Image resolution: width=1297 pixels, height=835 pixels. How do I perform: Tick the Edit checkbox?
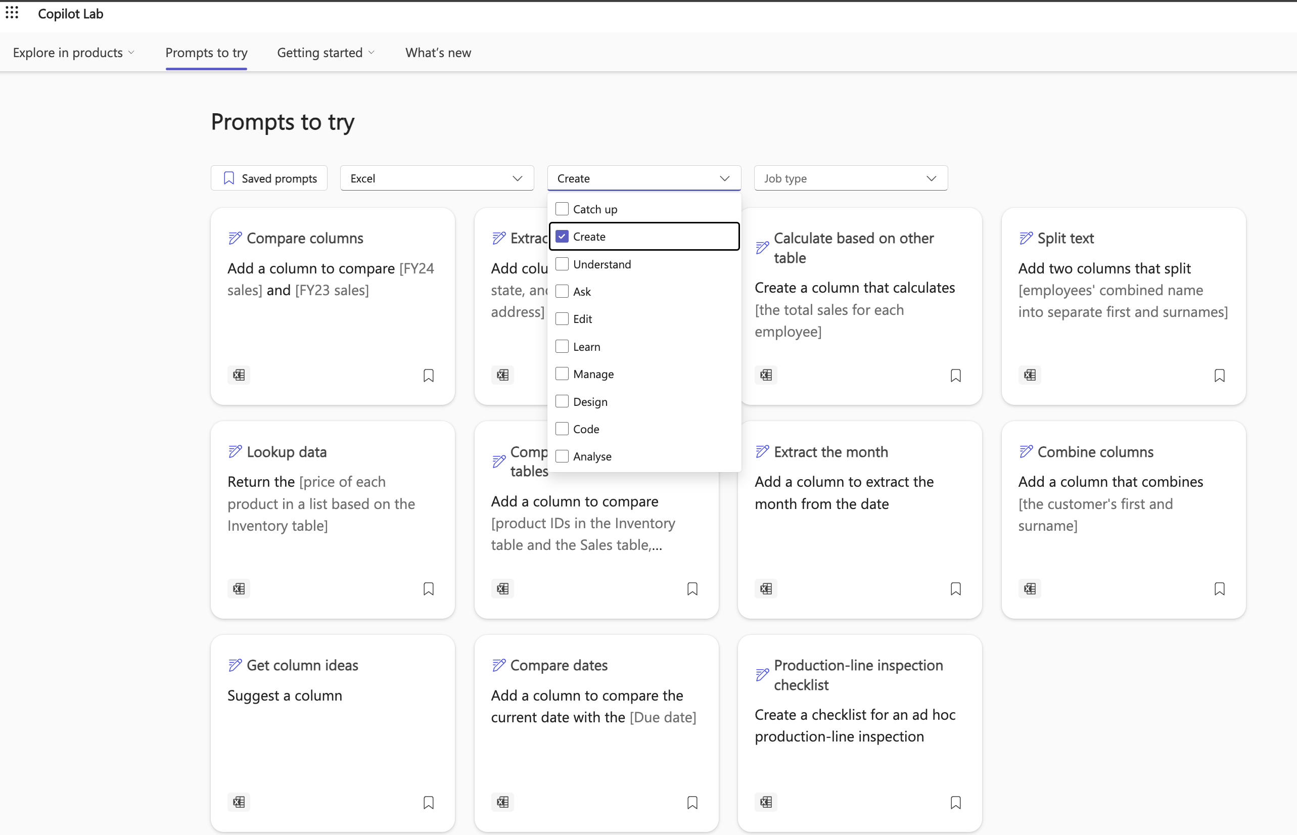coord(562,319)
